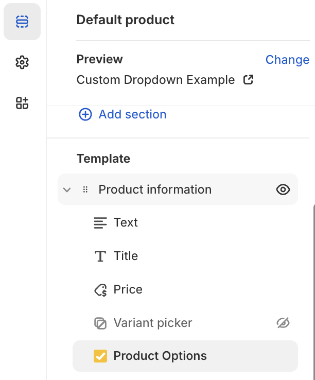Click the yellow Product Options app icon

[100, 356]
